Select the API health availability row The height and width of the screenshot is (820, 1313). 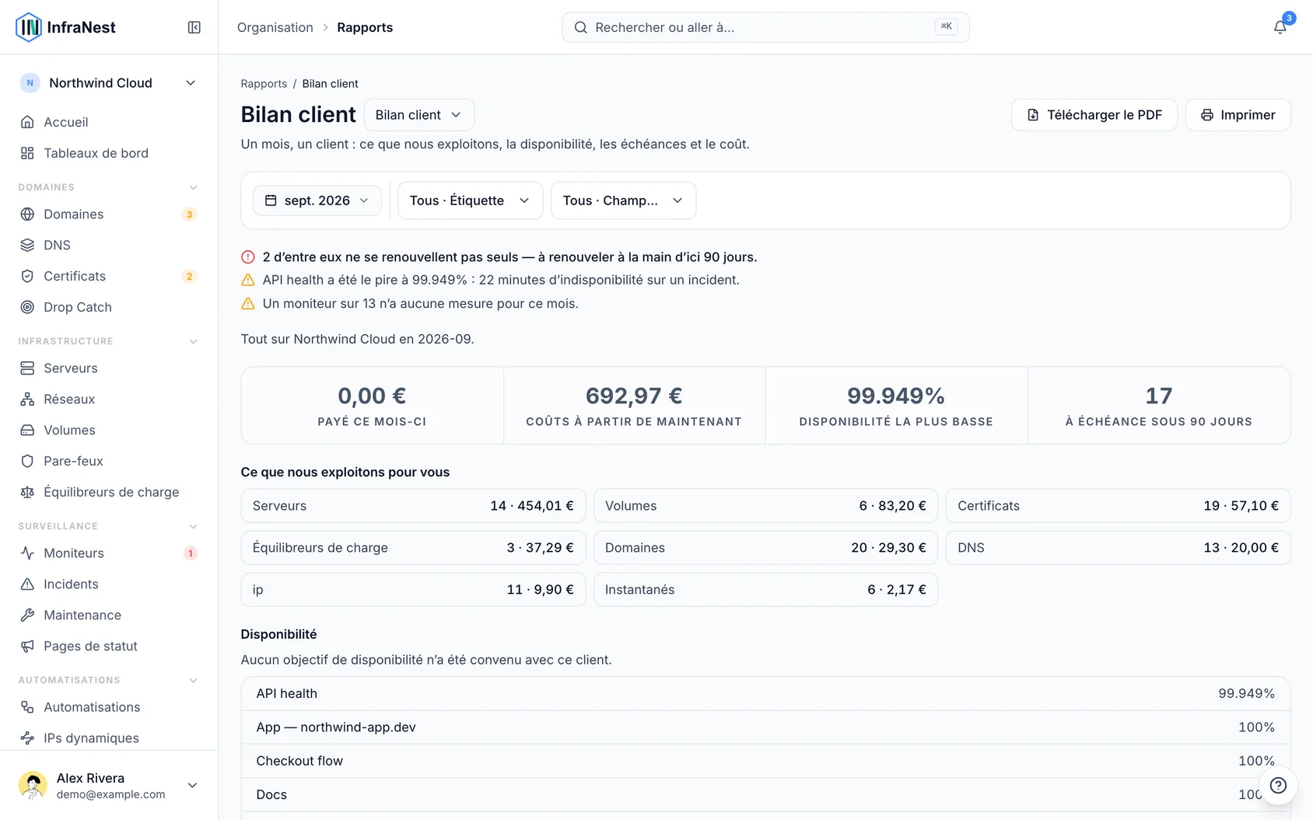coord(765,693)
